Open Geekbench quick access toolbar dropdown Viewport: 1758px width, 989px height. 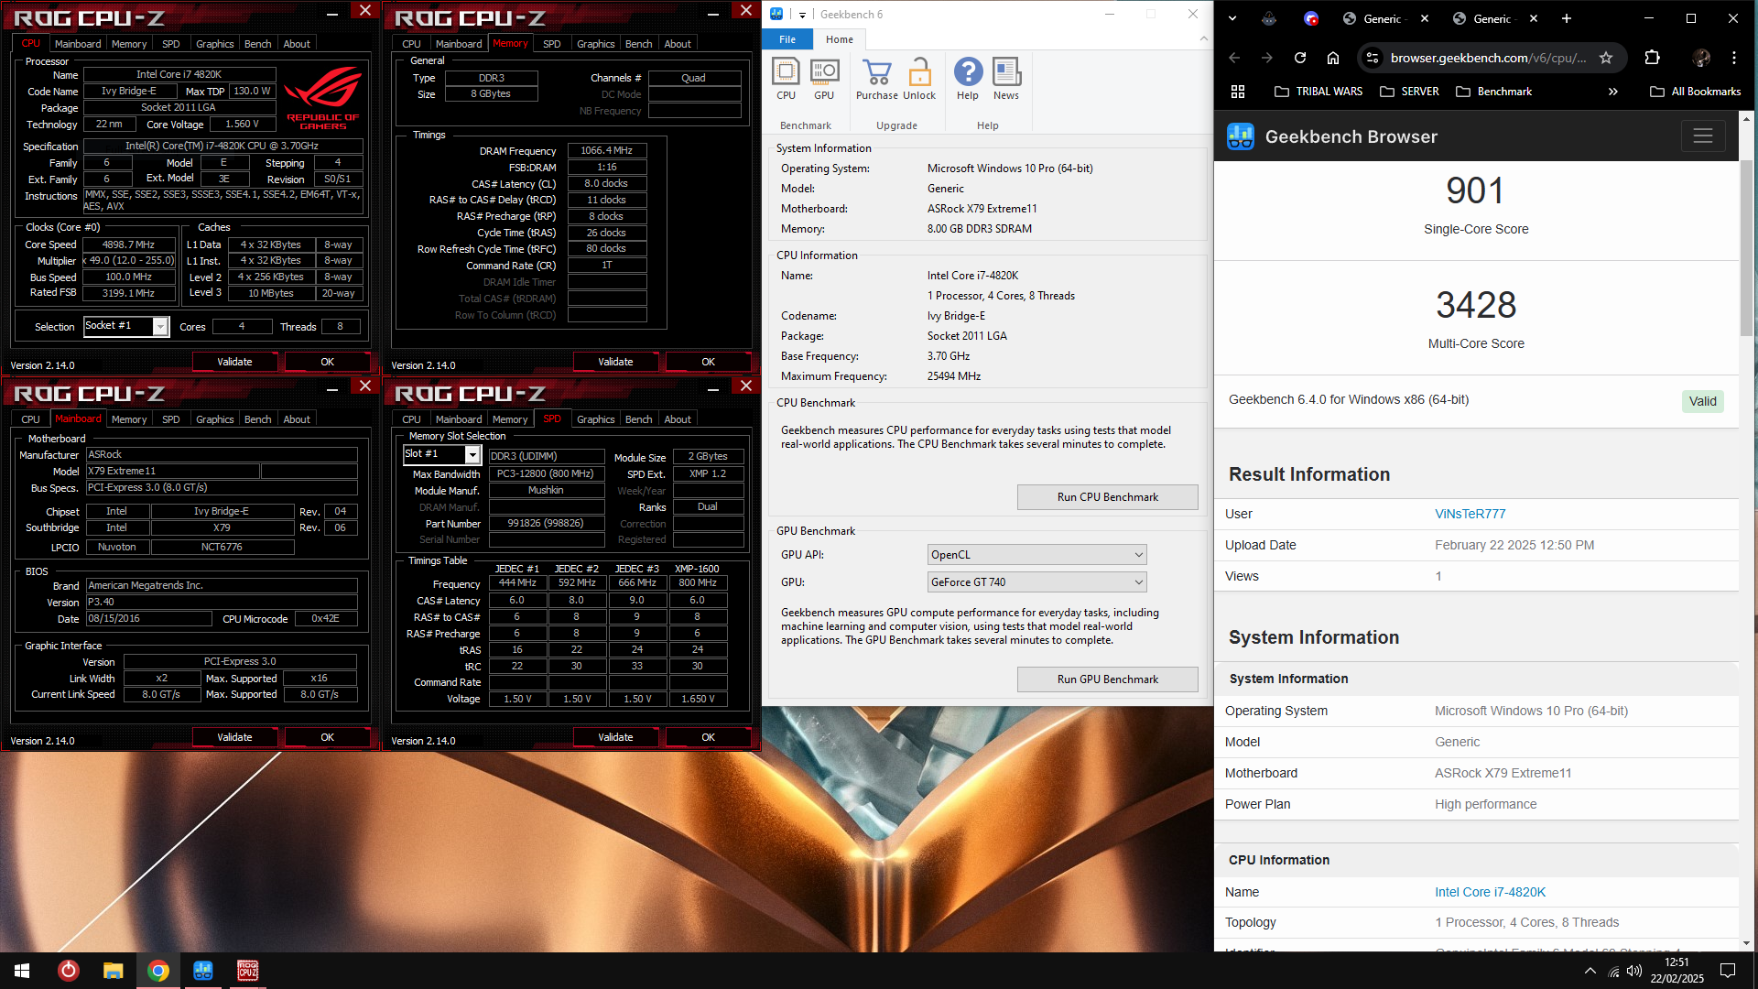coord(802,15)
